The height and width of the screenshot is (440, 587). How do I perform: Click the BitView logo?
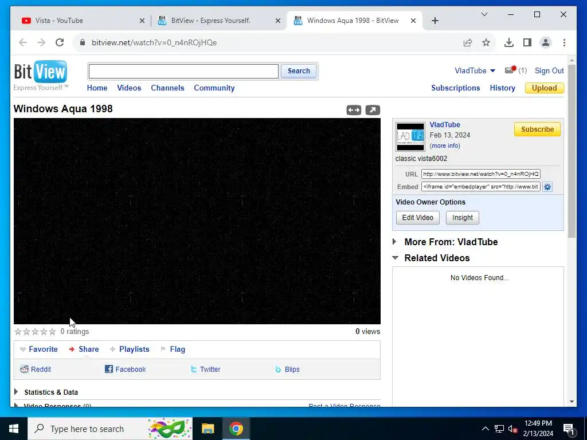(41, 75)
